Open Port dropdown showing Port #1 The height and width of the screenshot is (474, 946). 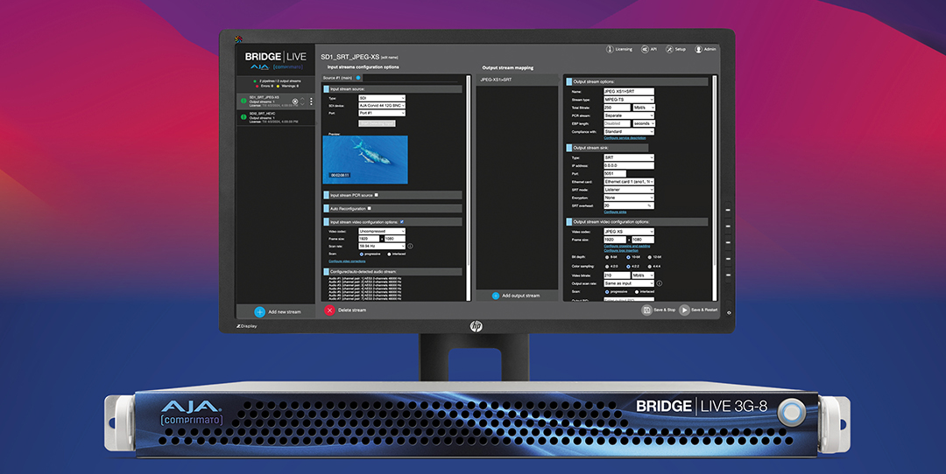click(382, 113)
